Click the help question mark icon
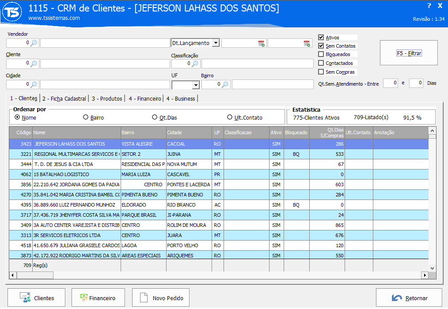 [x=429, y=6]
